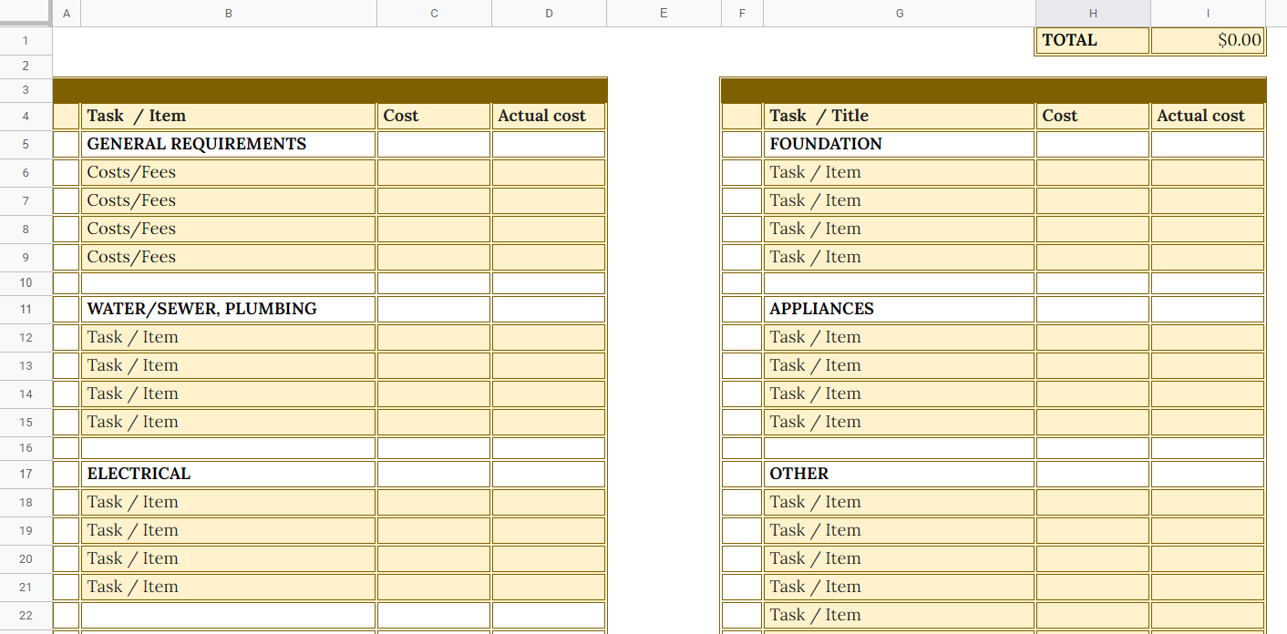Click the empty Cost cell beside ELECTRICAL

coord(433,473)
